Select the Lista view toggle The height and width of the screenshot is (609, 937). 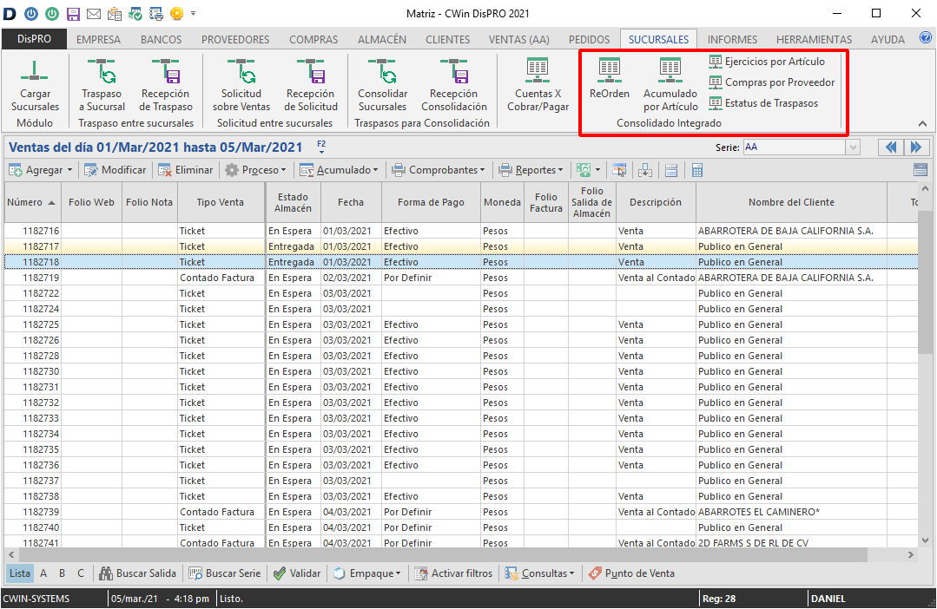(19, 573)
